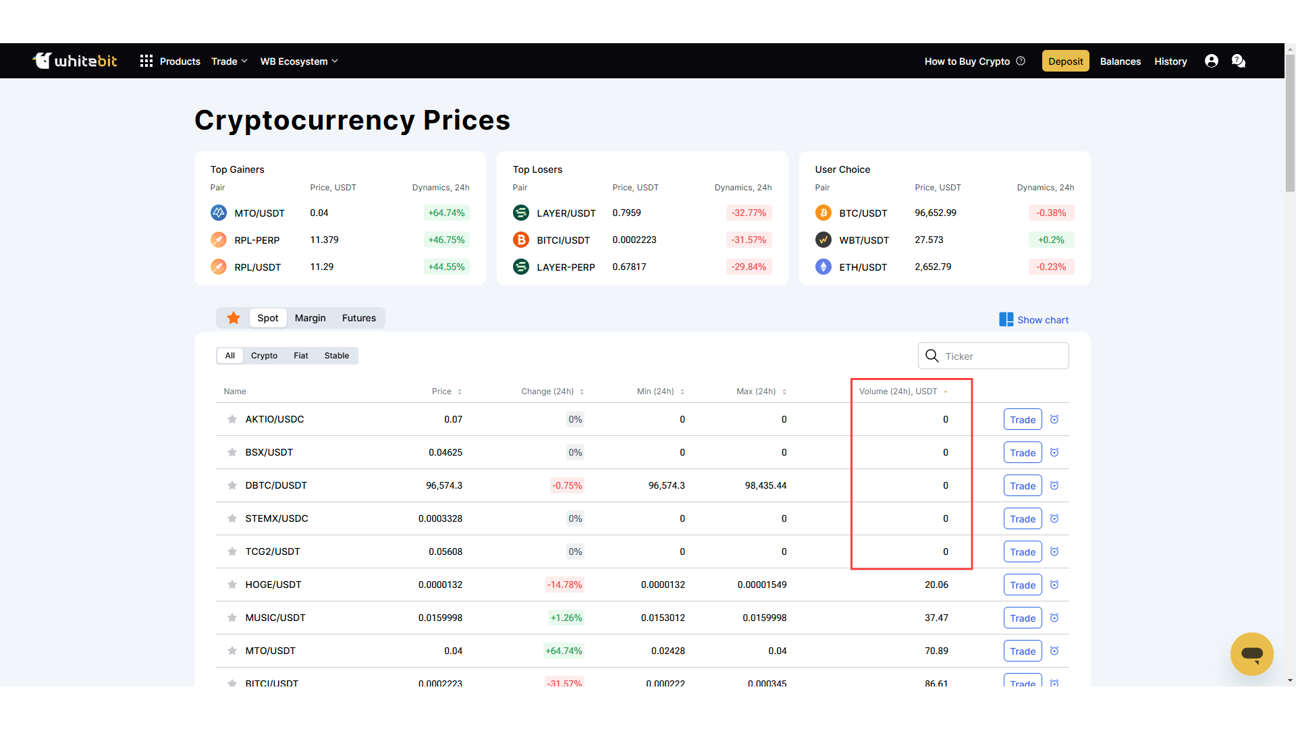Expand the WB Ecosystem dropdown
The image size is (1296, 729).
pos(299,61)
